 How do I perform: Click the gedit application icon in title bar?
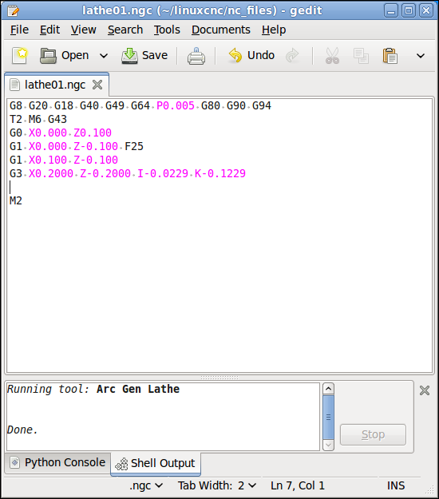click(14, 10)
